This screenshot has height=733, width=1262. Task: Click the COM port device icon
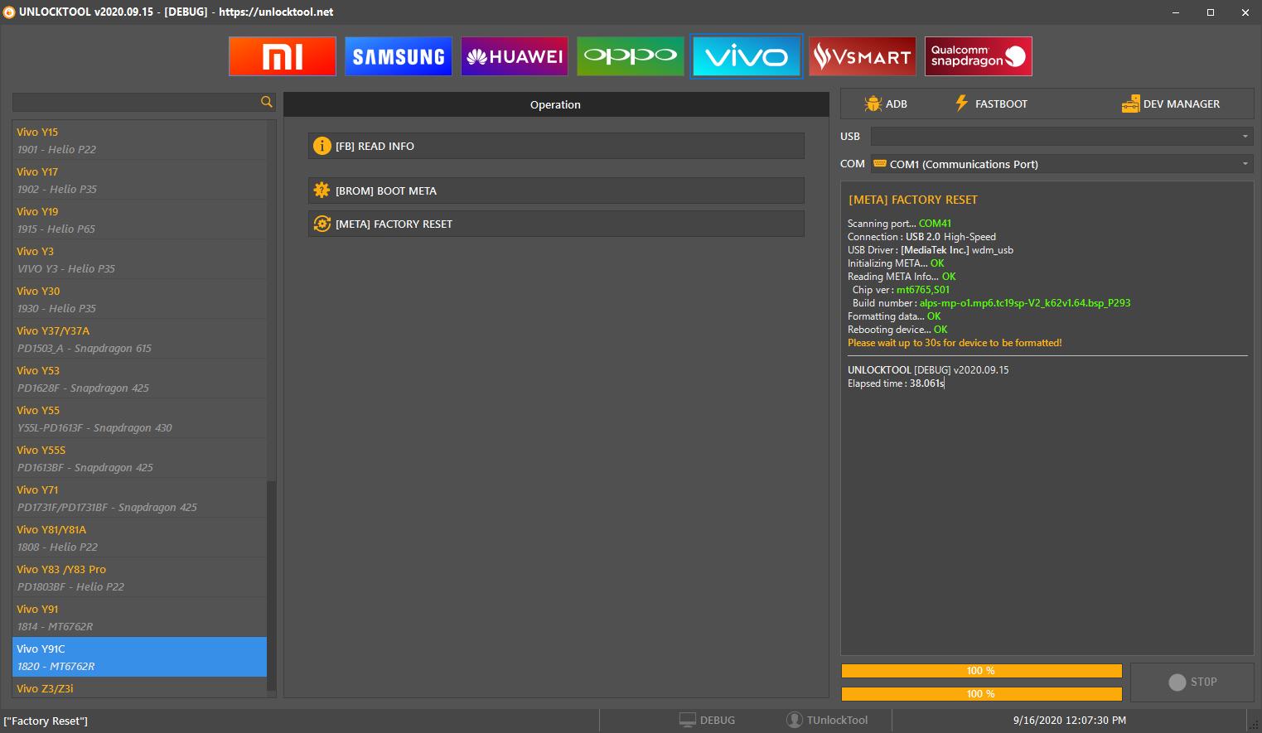click(880, 164)
